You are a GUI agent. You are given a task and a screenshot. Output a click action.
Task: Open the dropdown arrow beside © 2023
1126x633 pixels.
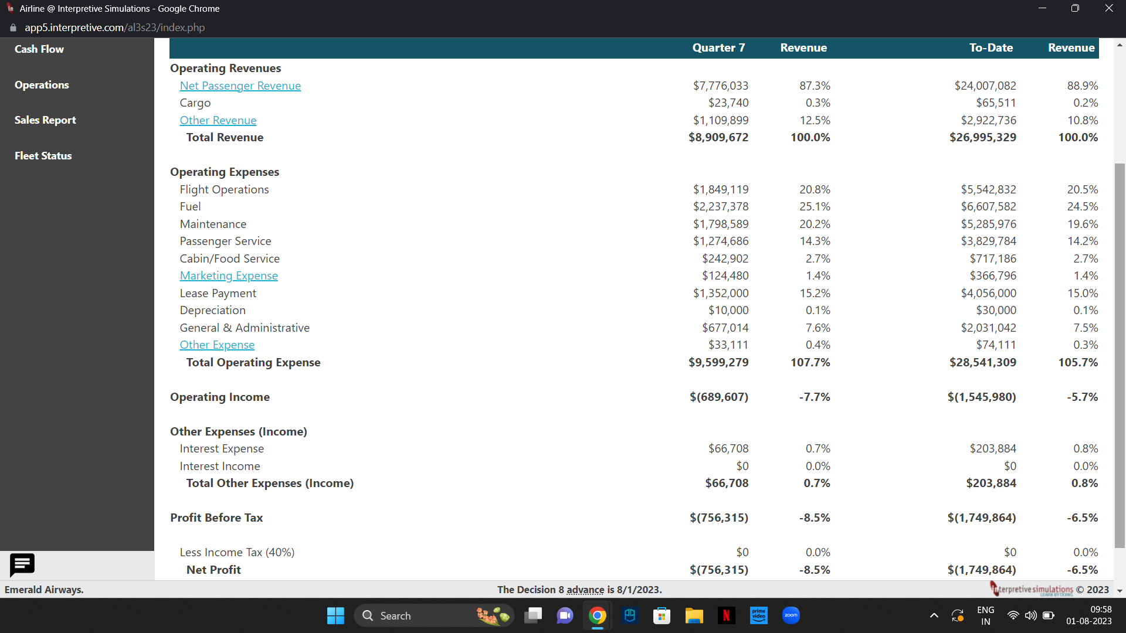[x=1119, y=591]
